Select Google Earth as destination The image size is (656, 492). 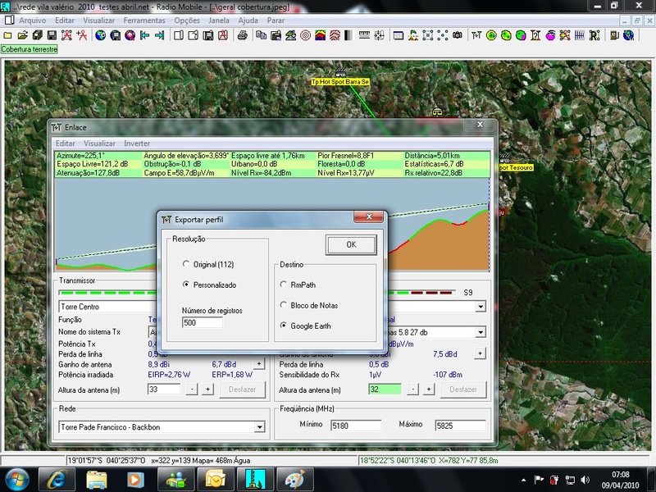(284, 326)
